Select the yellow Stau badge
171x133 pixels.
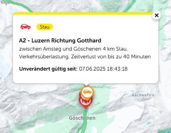point(45,27)
